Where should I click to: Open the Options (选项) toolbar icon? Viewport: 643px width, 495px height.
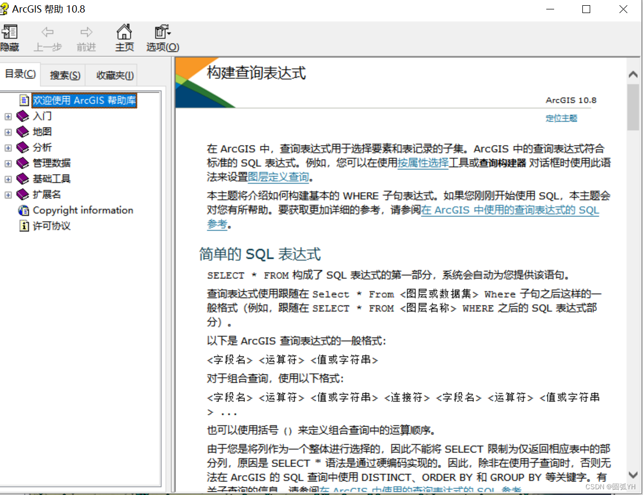pos(163,32)
